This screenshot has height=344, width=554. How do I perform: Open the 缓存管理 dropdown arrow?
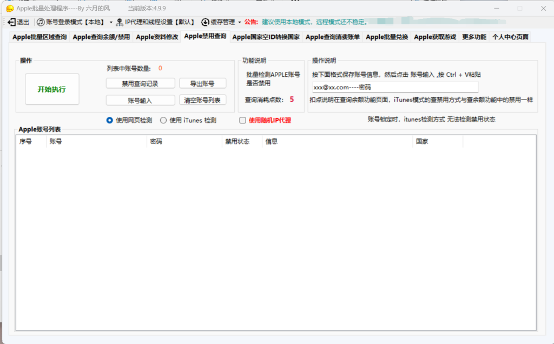point(240,22)
